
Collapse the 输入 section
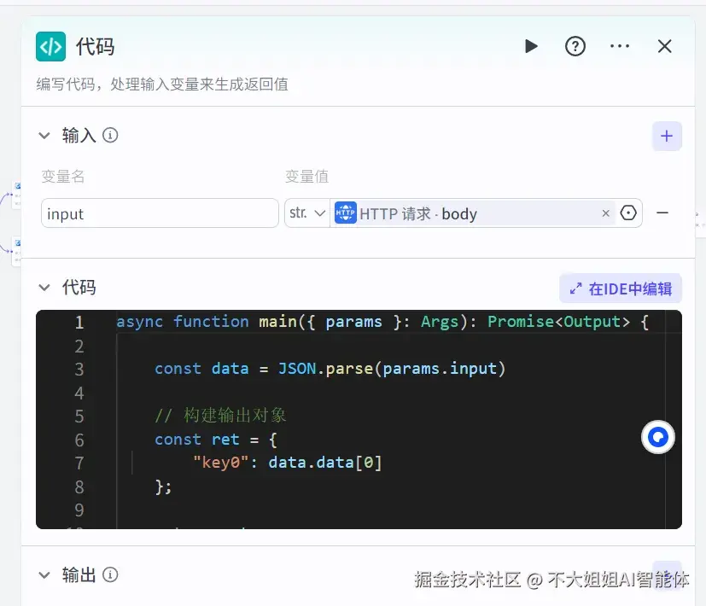[x=45, y=135]
